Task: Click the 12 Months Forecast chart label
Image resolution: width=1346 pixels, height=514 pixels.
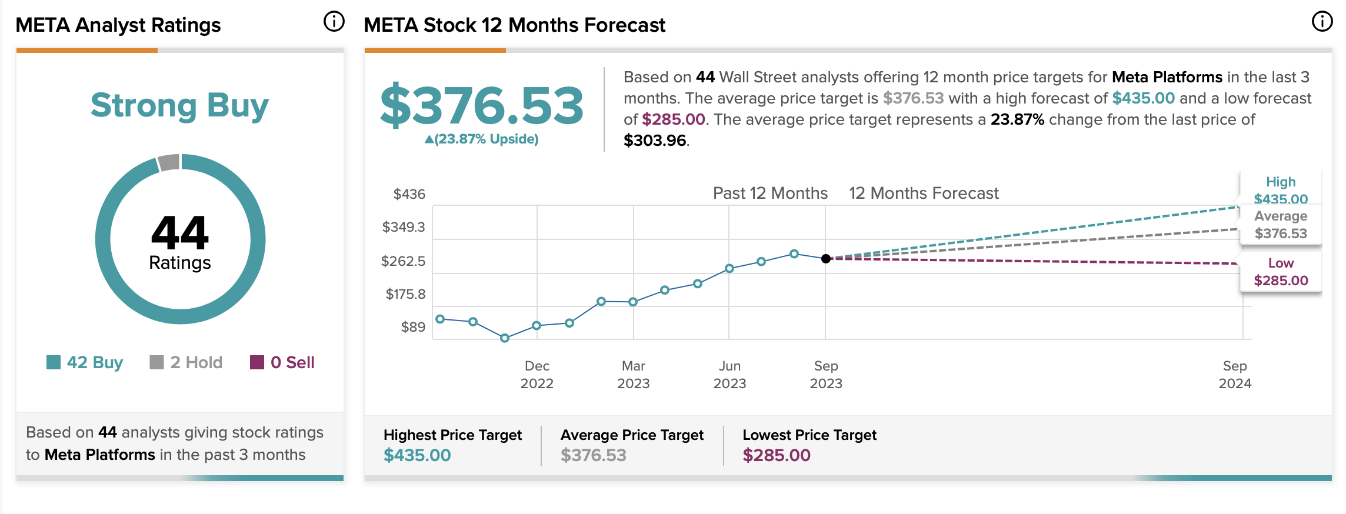Action: coord(924,193)
